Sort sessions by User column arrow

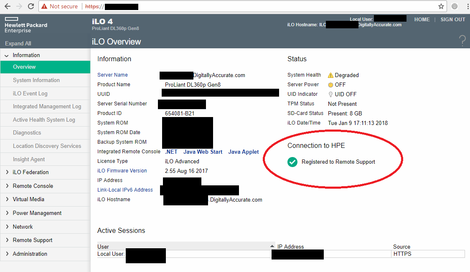click(272, 246)
